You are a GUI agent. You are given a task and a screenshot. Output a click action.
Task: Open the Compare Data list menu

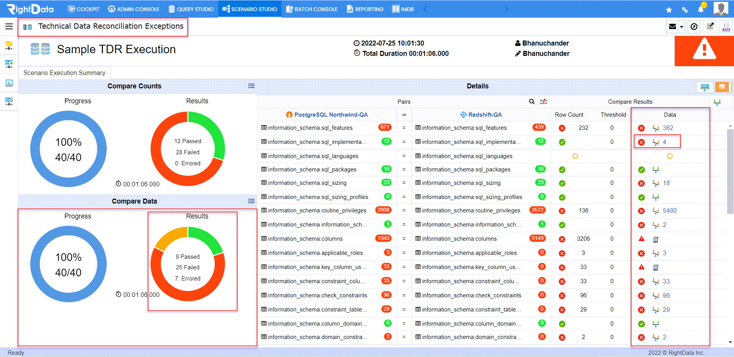pyautogui.click(x=251, y=201)
